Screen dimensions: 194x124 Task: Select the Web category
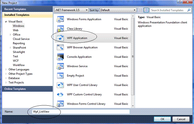coord(16,30)
